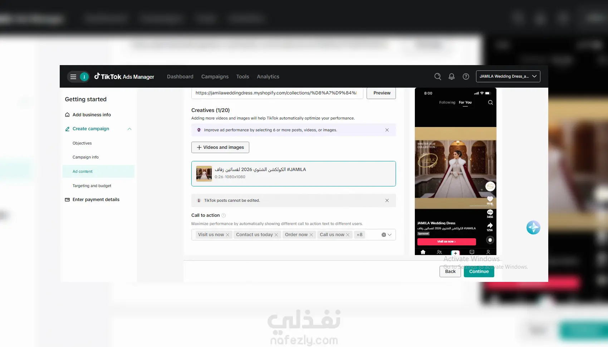Click the search icon in phone preview
Viewport: 608px width, 347px height.
tap(490, 102)
